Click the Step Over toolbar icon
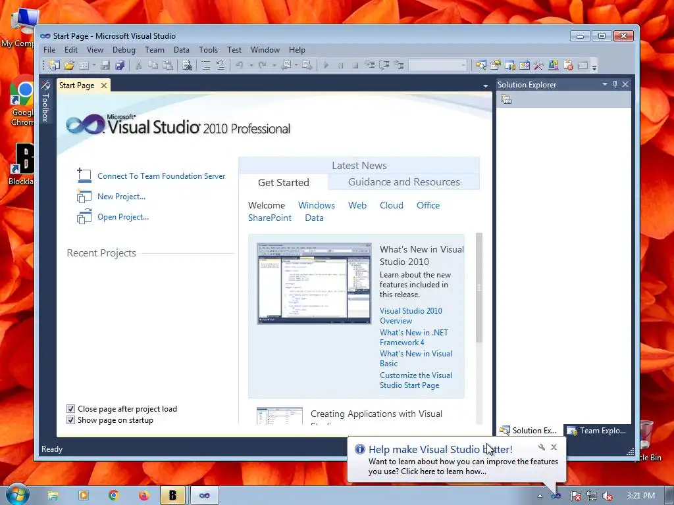The height and width of the screenshot is (505, 674). pos(384,65)
